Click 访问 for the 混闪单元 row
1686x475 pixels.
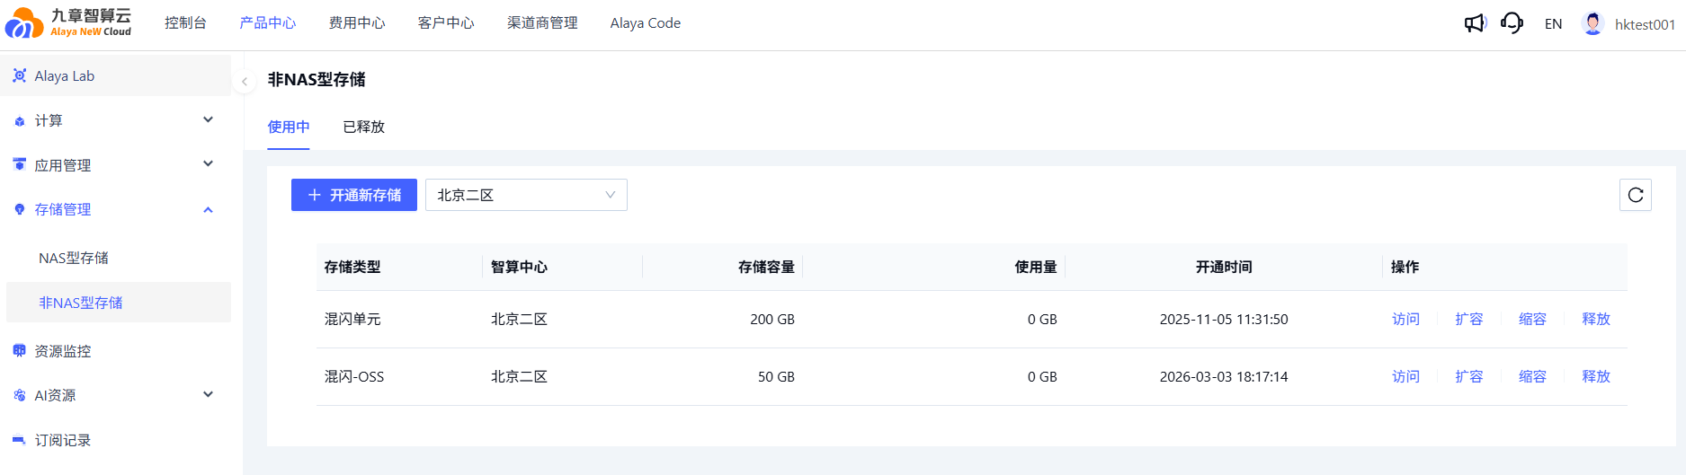point(1405,319)
